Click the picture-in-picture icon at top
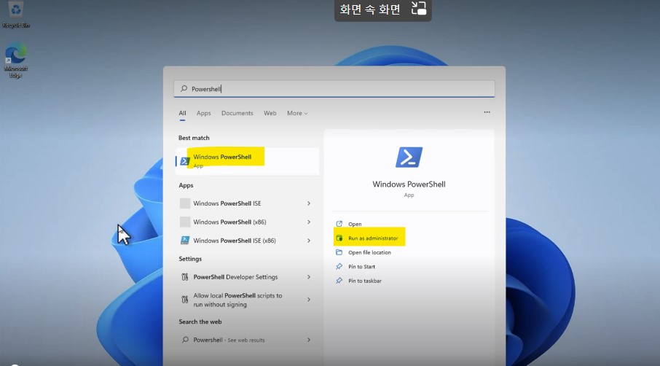 418,9
